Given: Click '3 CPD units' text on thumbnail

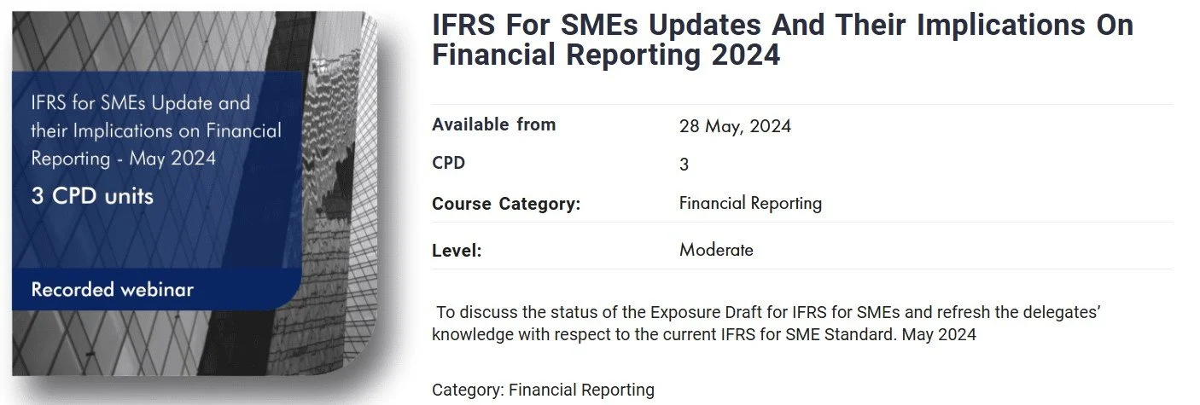Looking at the screenshot, I should click(92, 196).
